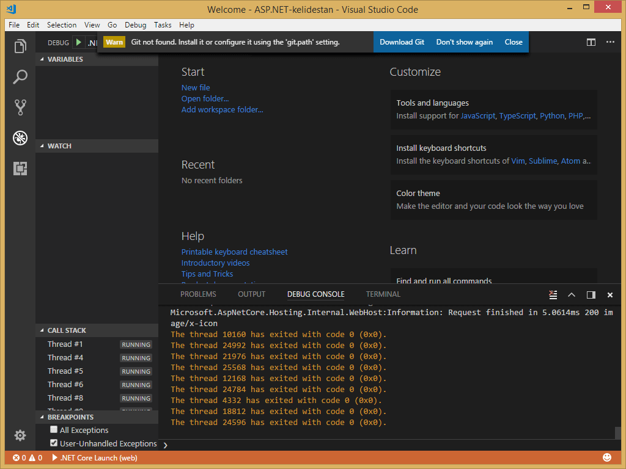
Task: Open the Extensions view icon
Action: 20,169
